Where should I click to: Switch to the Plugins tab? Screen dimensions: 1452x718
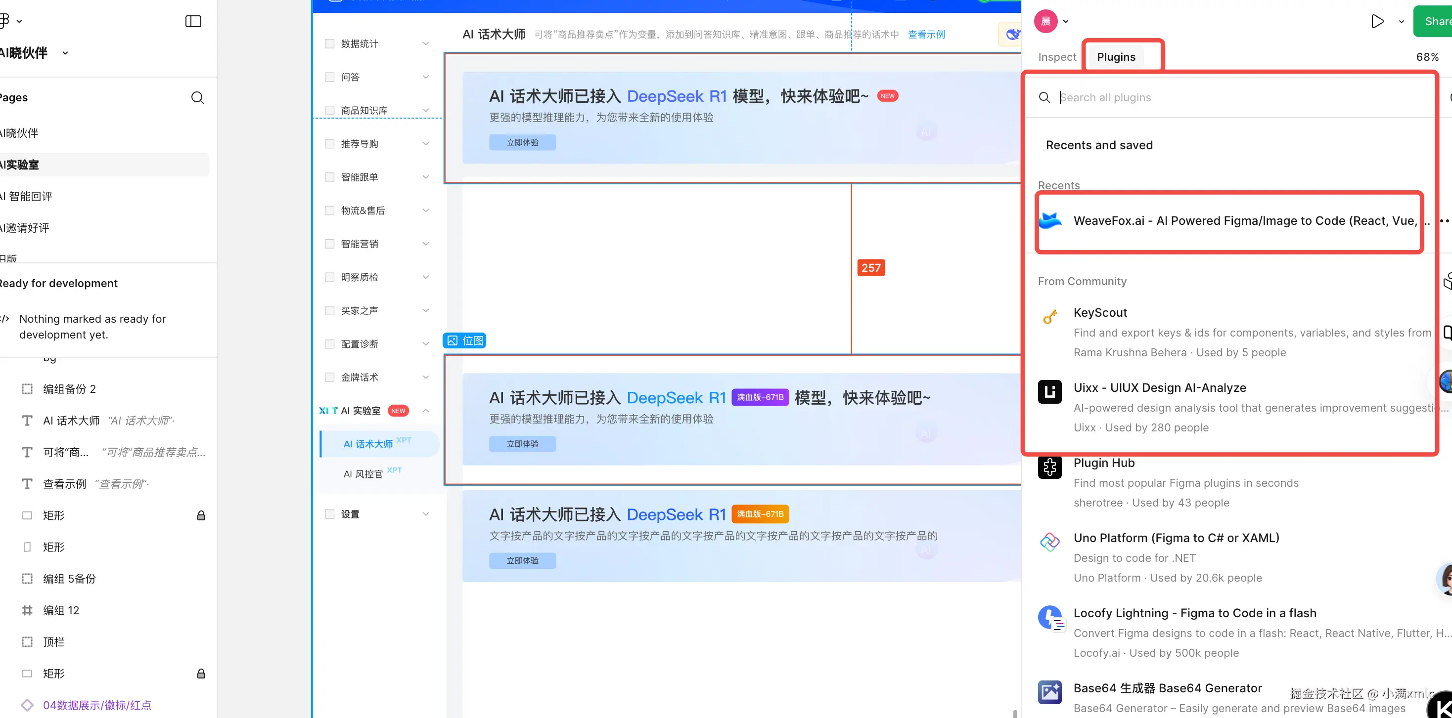point(1116,57)
